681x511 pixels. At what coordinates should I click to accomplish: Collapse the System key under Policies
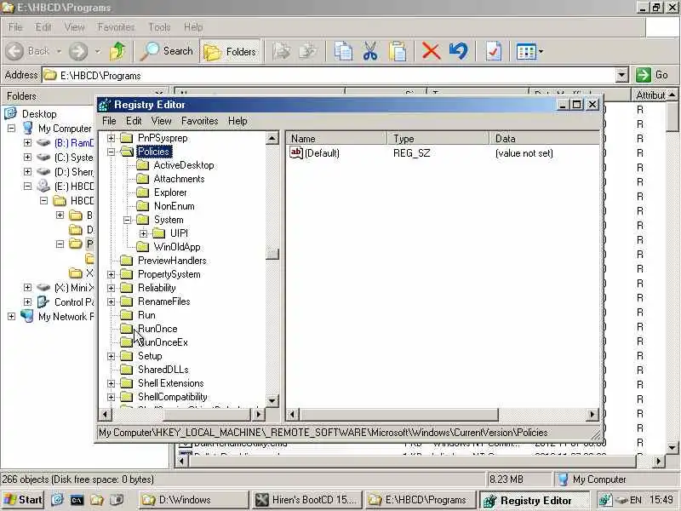(127, 220)
